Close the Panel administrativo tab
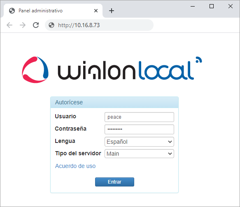This screenshot has height=207, width=240. [96, 11]
